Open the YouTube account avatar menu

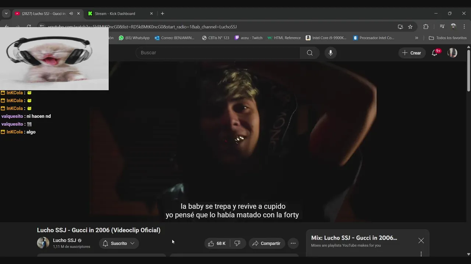[452, 53]
